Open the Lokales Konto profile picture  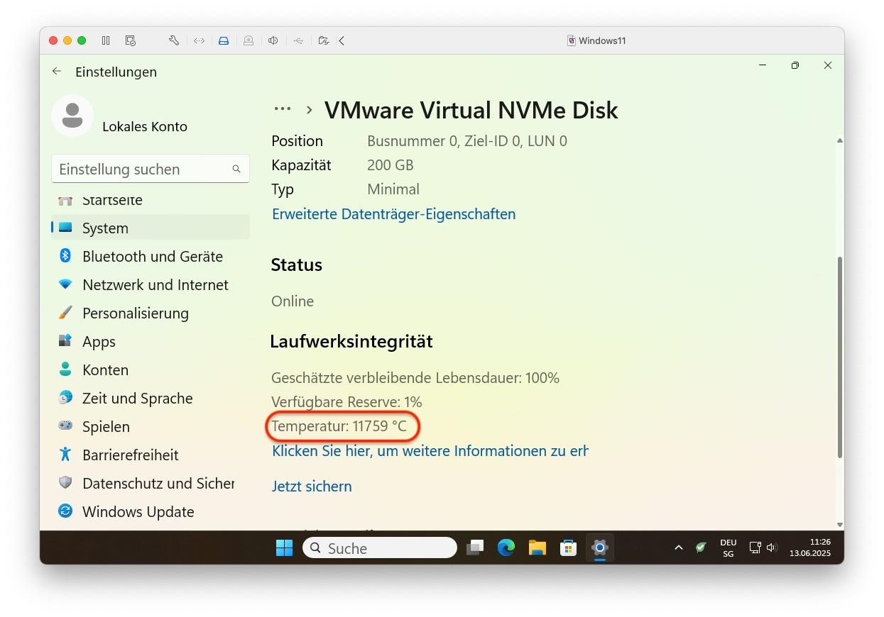(x=72, y=116)
